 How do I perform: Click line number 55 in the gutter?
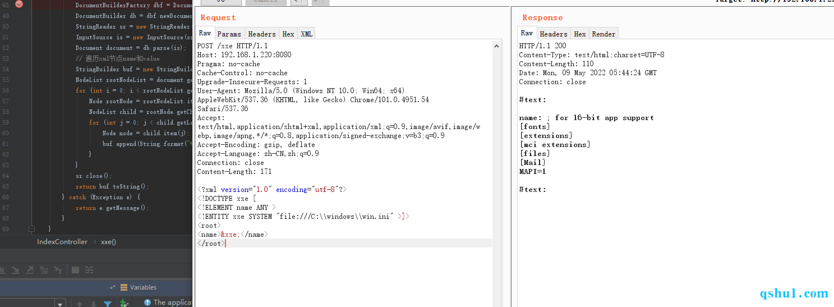(6, 80)
